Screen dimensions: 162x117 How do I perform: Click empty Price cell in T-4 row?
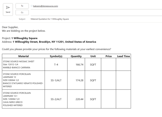click(x=108, y=64)
